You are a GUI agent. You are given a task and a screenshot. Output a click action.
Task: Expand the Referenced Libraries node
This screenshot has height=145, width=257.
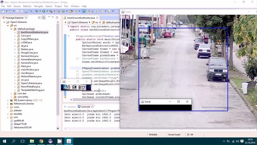[x=8, y=104]
